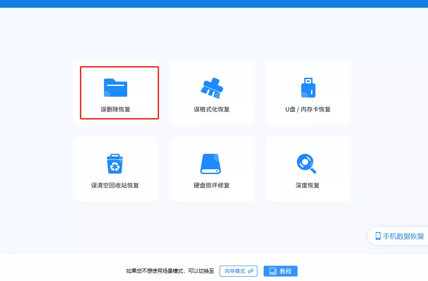This screenshot has height=281, width=428.
Task: Select the 硬盘损坏修复 label
Action: tap(211, 186)
